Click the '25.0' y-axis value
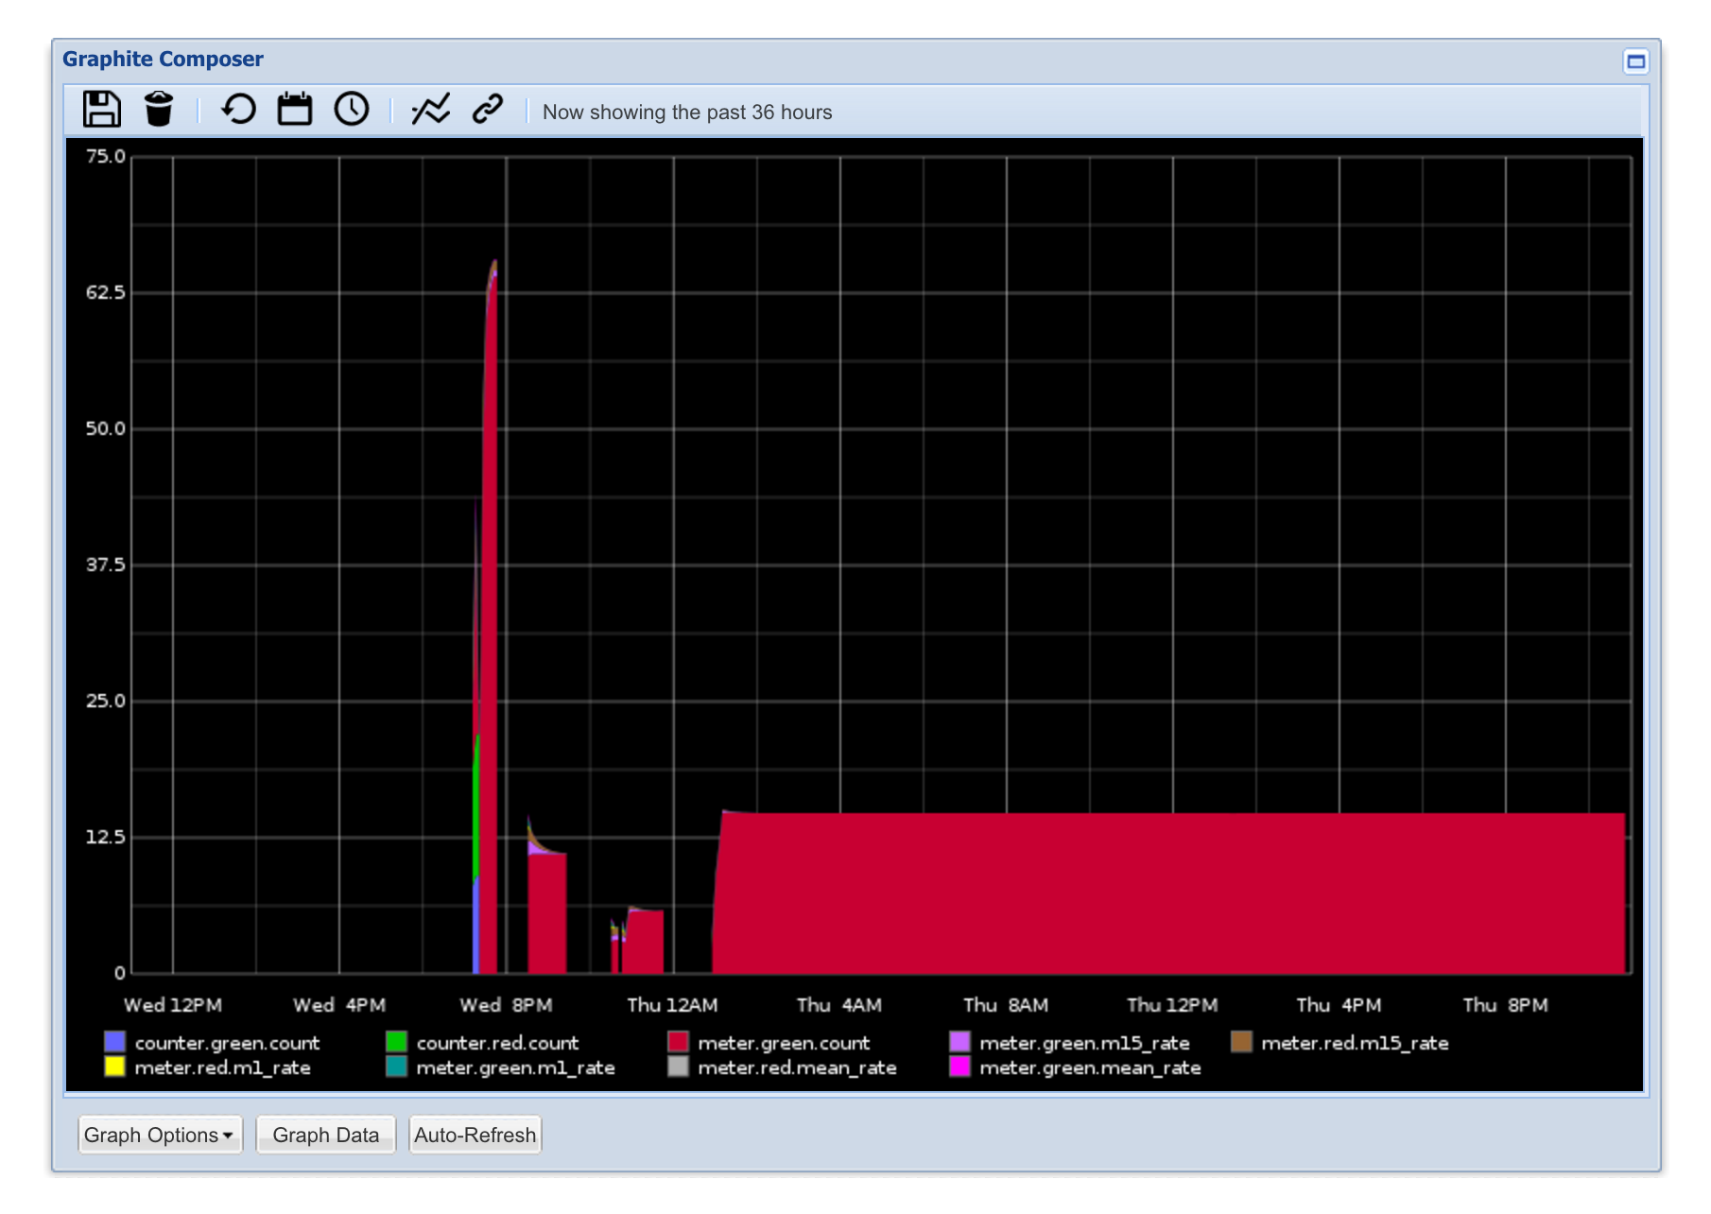Screen dimensions: 1711x1214 pos(106,701)
